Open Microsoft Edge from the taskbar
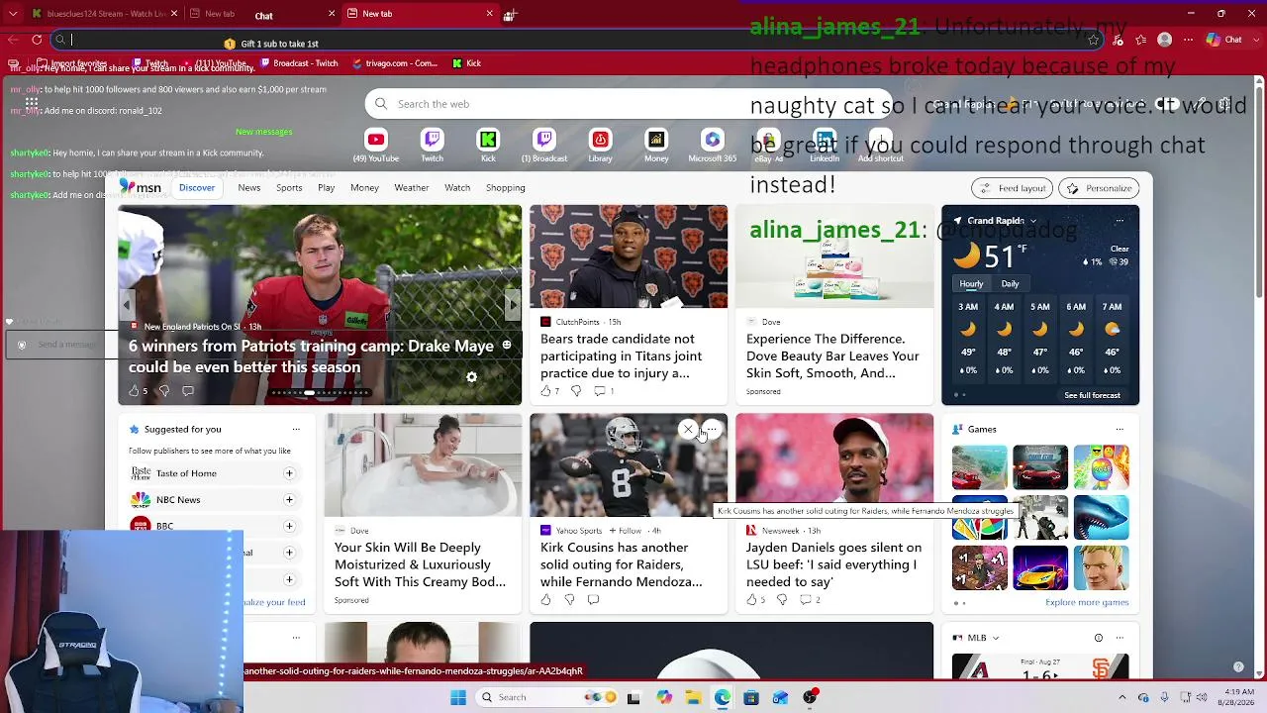Viewport: 1267px width, 713px height. (x=723, y=697)
